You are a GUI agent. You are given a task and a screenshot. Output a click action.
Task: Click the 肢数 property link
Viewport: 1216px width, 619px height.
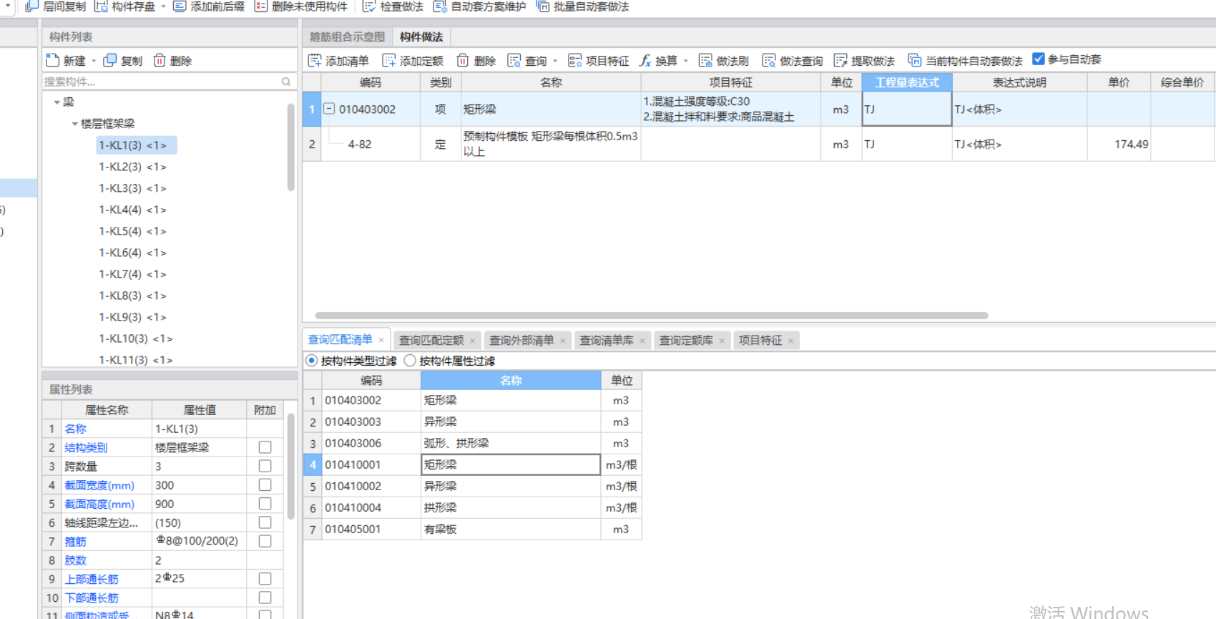click(x=76, y=560)
